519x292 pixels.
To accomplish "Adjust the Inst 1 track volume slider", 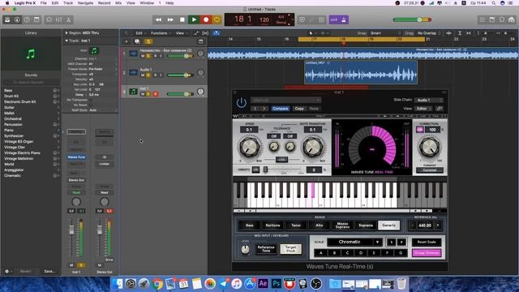I will (x=180, y=94).
